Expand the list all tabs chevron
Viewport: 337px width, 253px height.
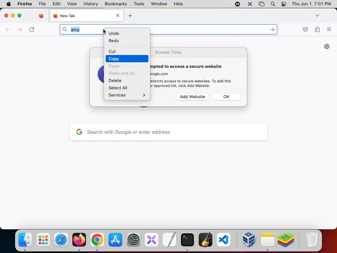317,15
